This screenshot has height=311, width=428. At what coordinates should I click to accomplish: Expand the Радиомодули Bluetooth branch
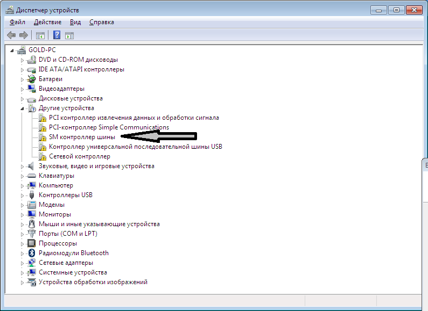[23, 254]
